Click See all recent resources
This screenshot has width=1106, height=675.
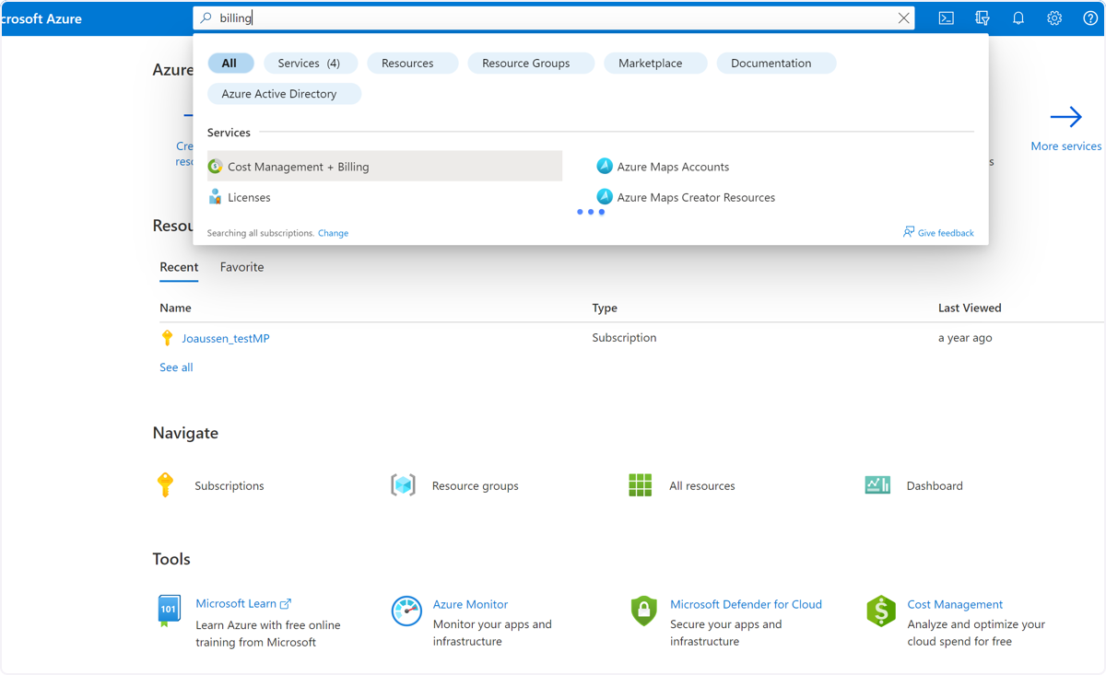click(176, 367)
